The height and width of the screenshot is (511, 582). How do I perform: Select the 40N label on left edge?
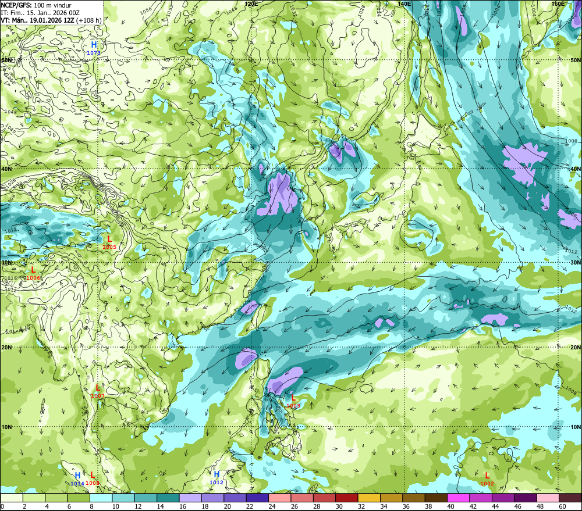[x=6, y=169]
